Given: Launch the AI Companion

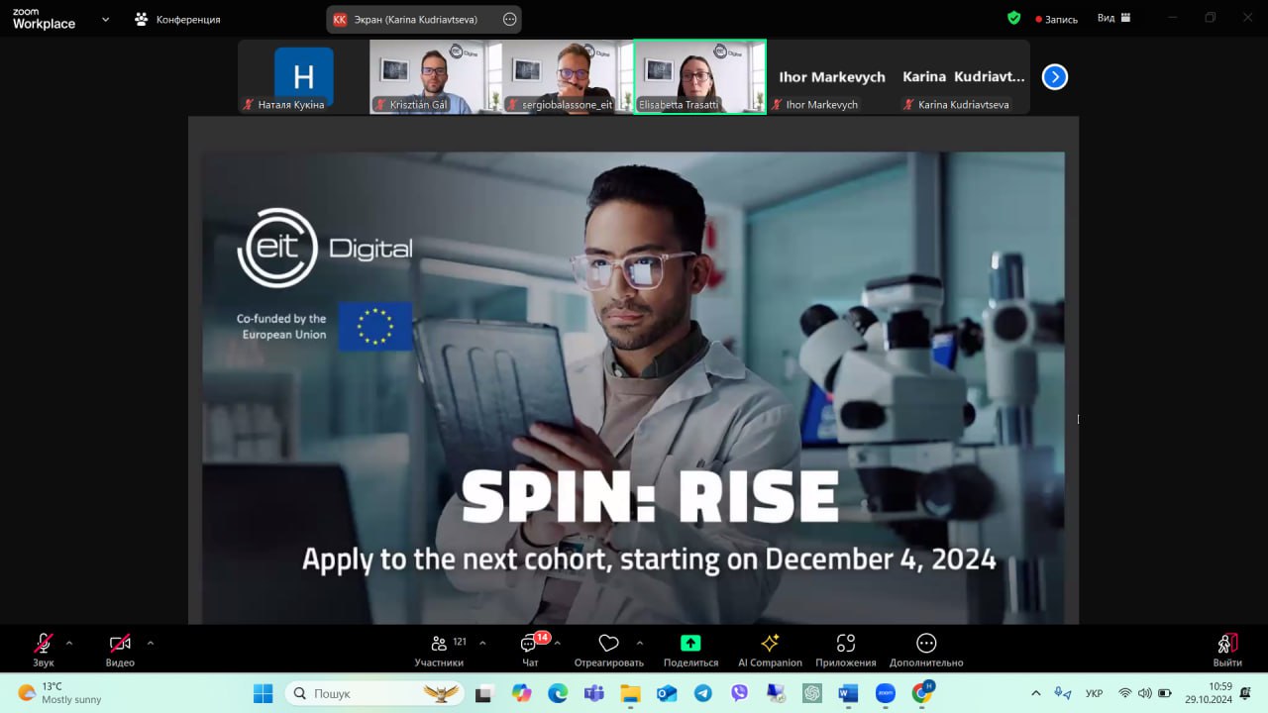Looking at the screenshot, I should pyautogui.click(x=770, y=644).
